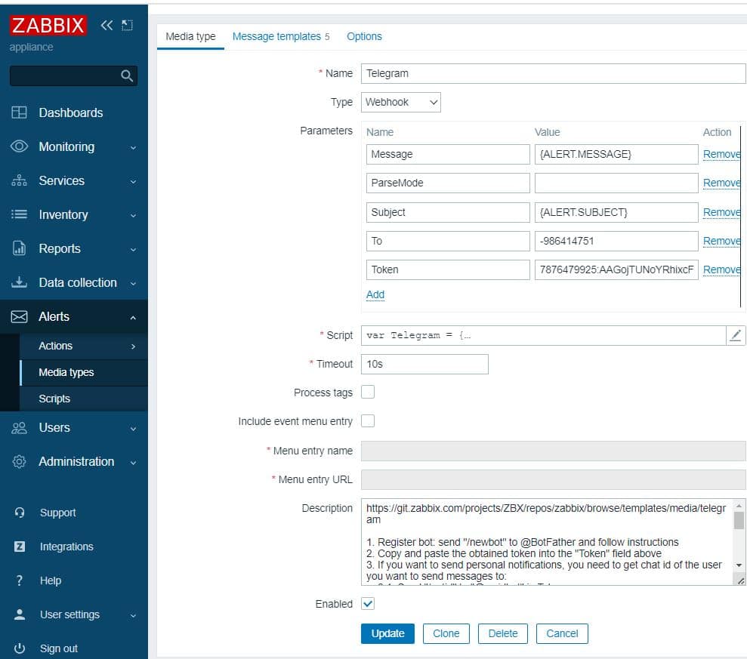The width and height of the screenshot is (747, 659).
Task: Expand the Inventory menu chevron
Action: click(x=134, y=215)
